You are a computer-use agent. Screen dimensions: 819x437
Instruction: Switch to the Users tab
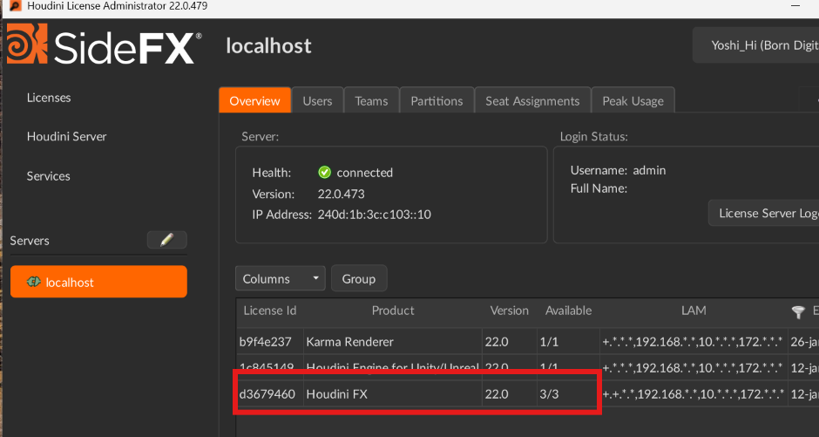click(317, 100)
